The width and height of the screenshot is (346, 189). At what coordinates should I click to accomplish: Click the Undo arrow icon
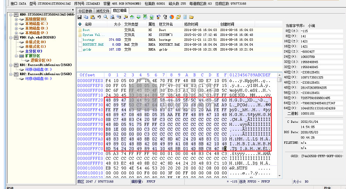point(99,17)
